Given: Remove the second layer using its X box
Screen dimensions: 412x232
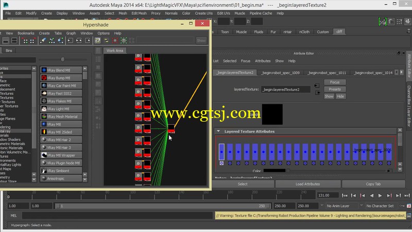Looking at the screenshot, I should pos(230,163).
